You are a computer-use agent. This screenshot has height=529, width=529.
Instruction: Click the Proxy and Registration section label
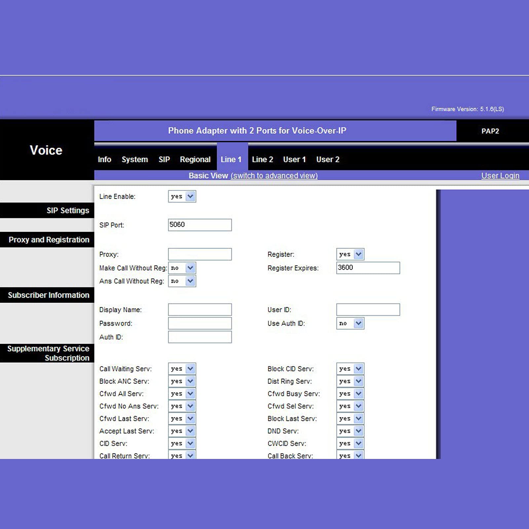click(x=49, y=240)
